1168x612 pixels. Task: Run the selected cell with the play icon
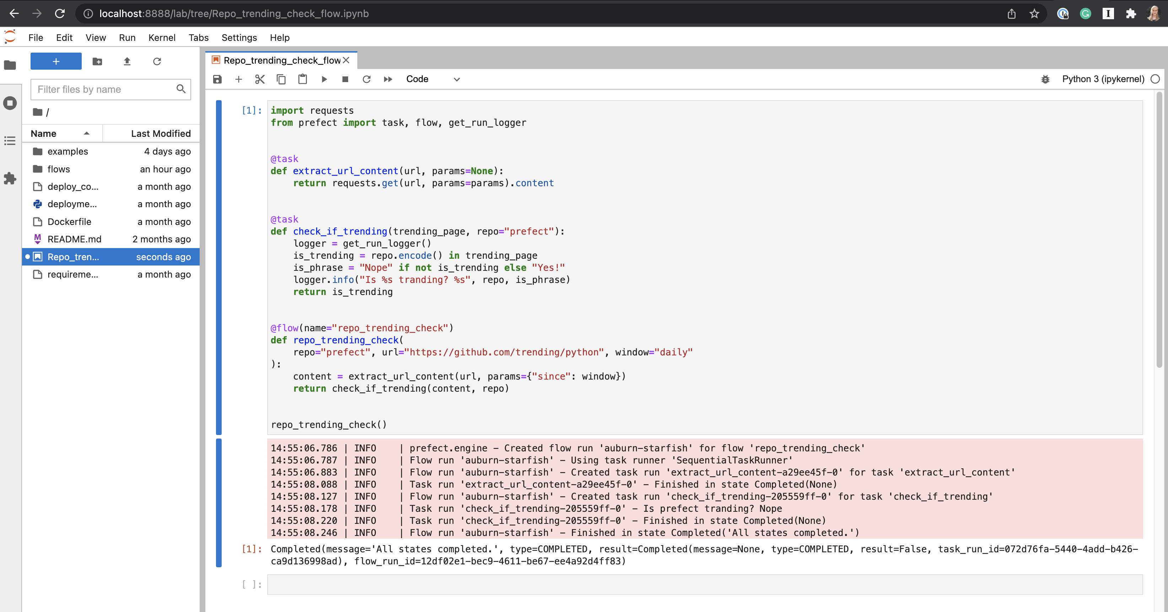[x=324, y=79]
